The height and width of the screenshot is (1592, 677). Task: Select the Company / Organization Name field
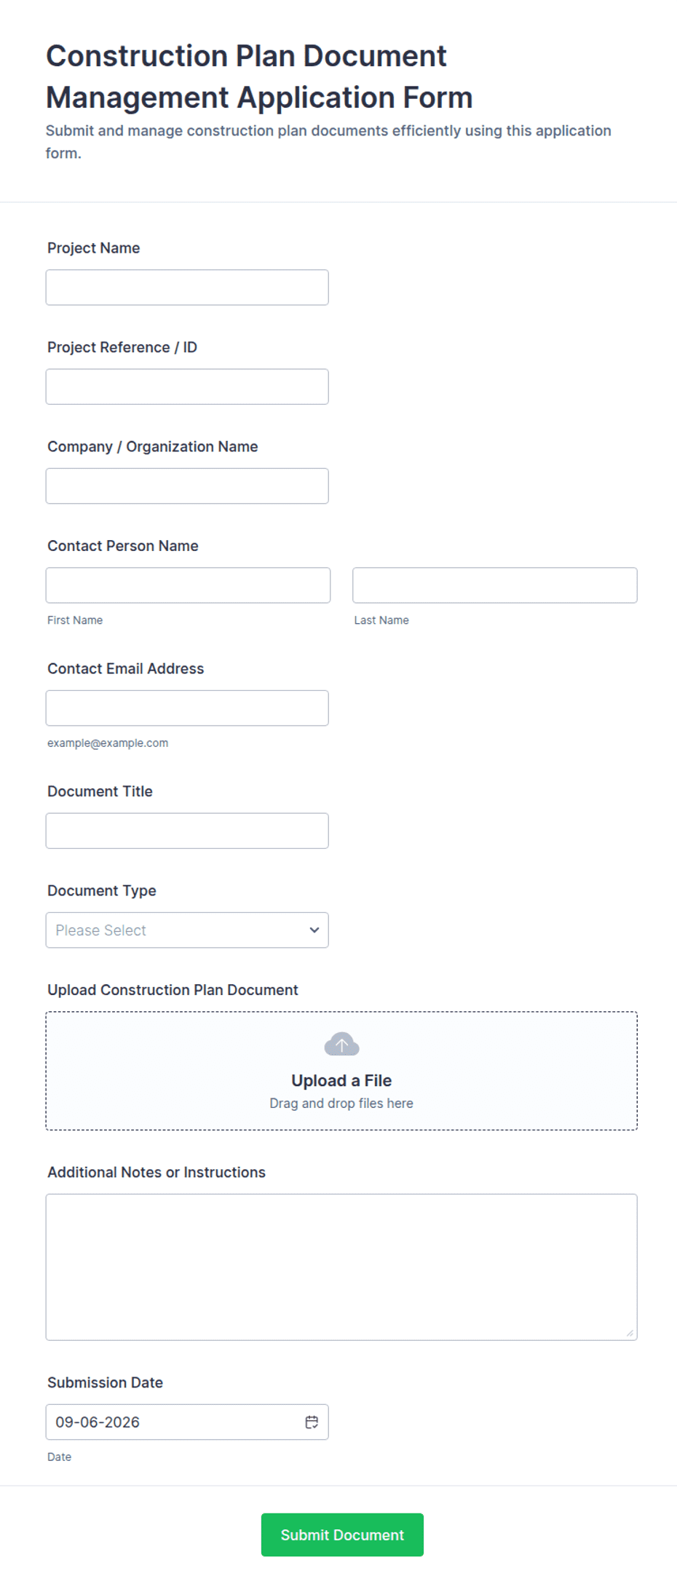coord(187,486)
